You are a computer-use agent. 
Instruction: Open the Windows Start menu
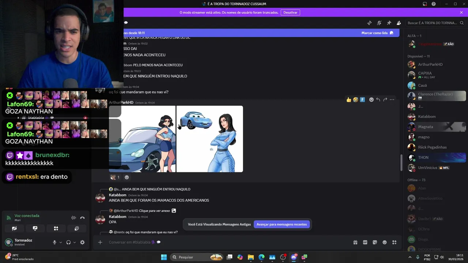coord(164,257)
